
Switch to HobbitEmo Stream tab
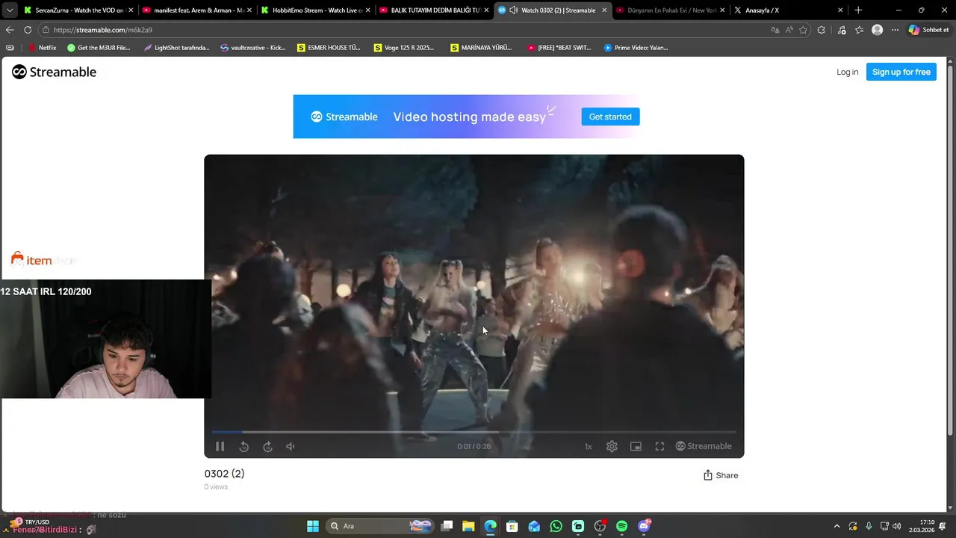315,10
